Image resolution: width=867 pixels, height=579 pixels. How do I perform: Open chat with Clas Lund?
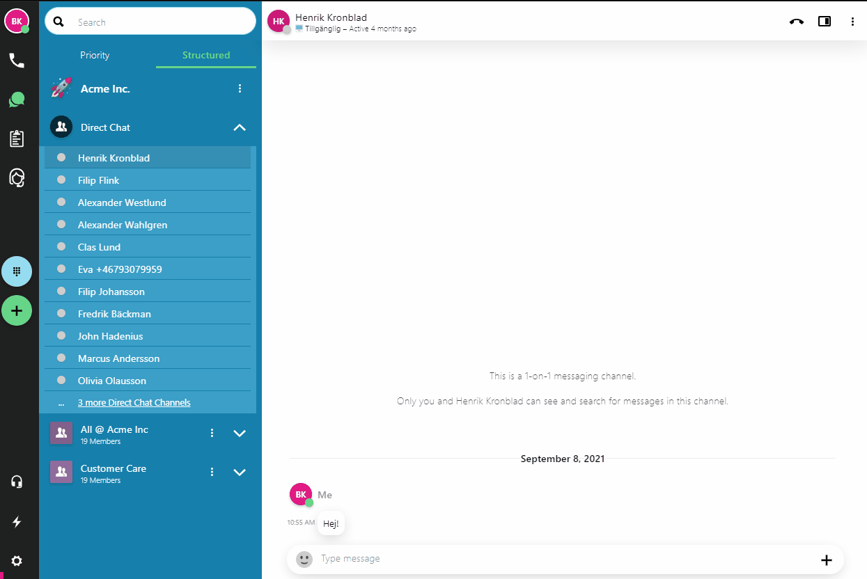pos(148,247)
